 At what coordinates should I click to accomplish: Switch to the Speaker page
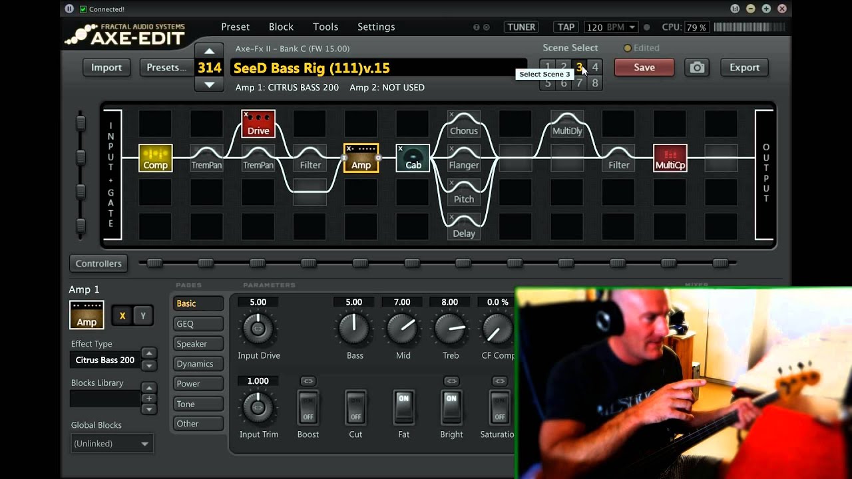click(198, 343)
